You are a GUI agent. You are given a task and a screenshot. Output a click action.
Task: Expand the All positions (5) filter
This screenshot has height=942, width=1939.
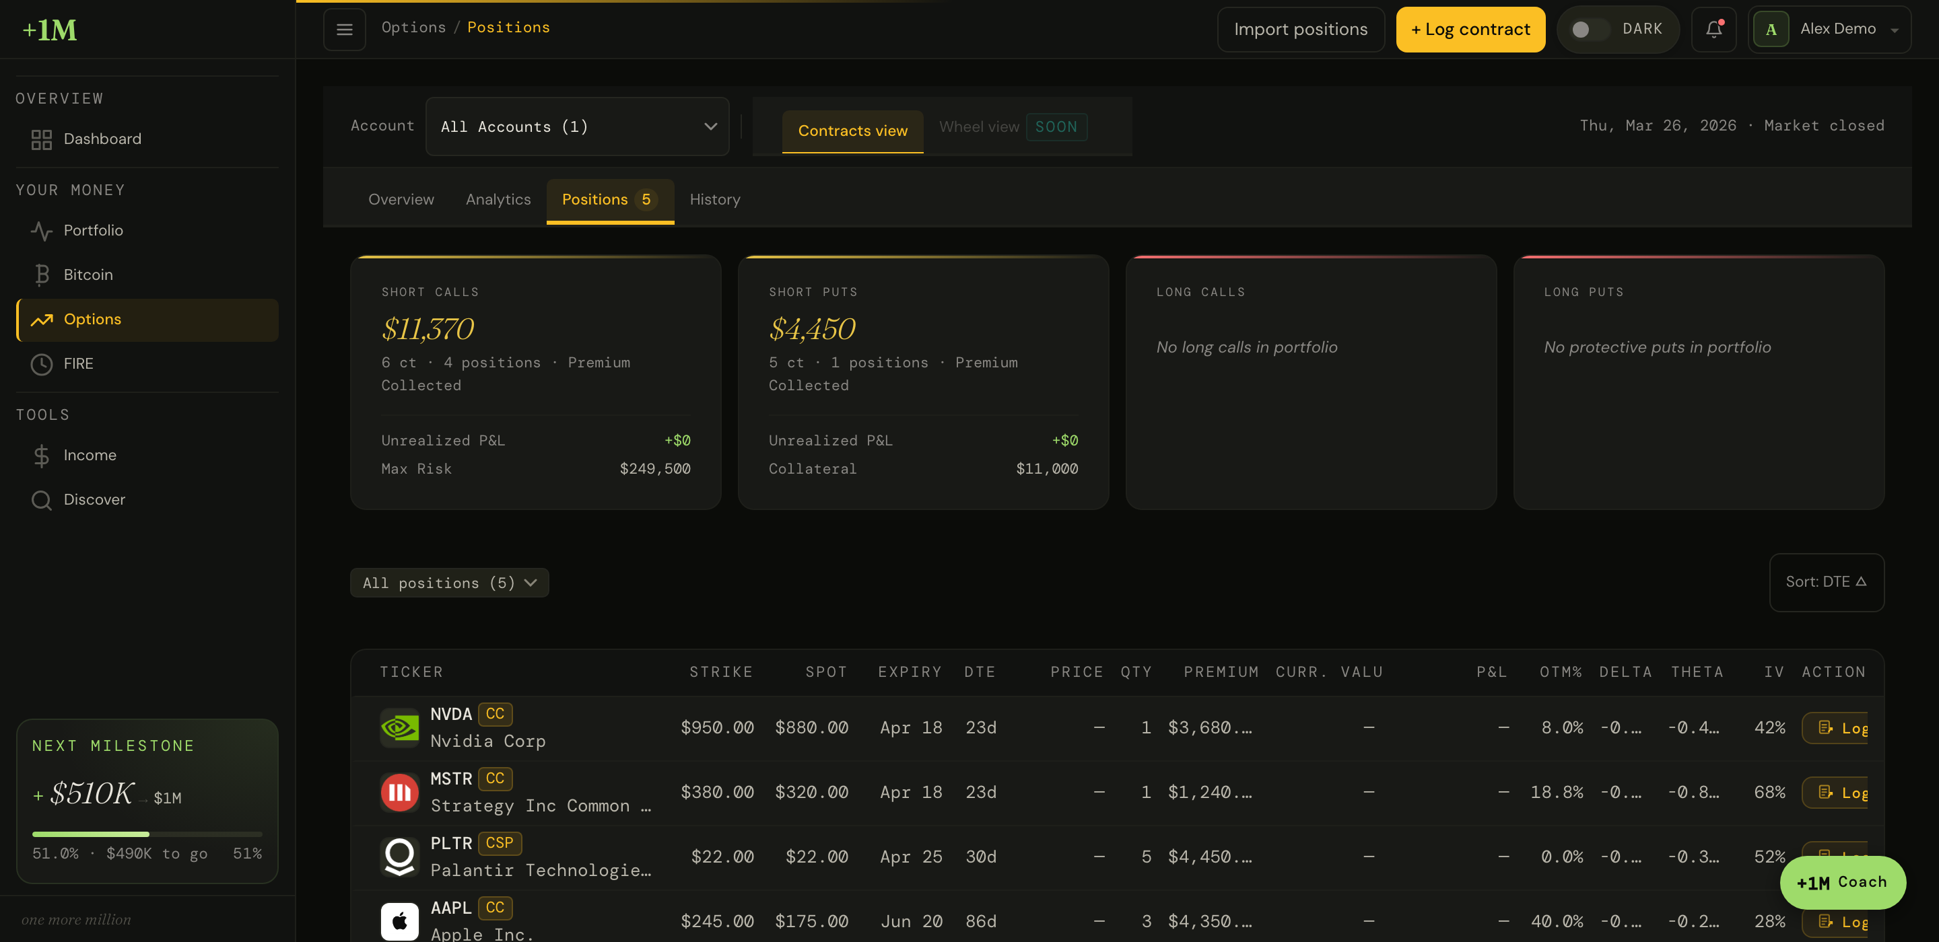pyautogui.click(x=449, y=583)
